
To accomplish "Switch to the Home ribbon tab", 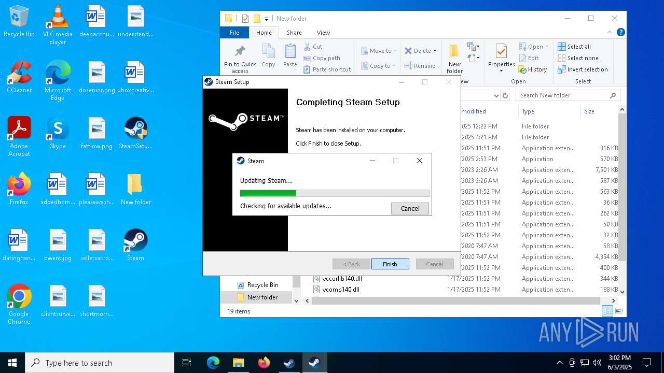I will coord(264,33).
